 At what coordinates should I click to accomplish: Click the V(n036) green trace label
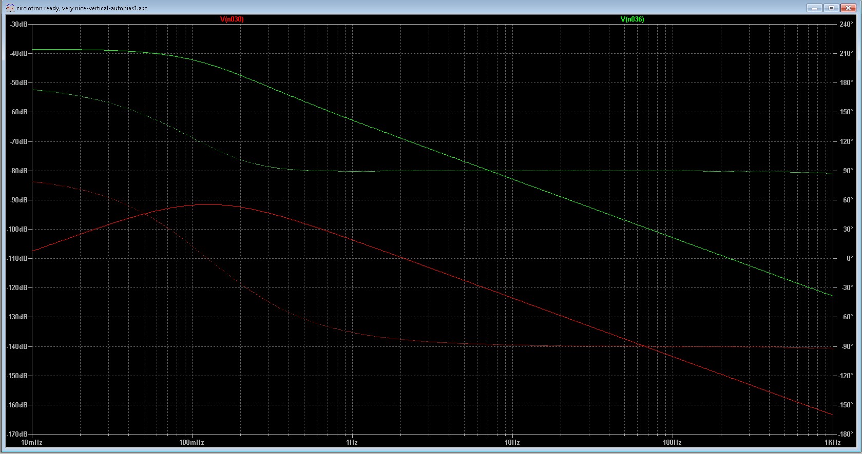tap(632, 19)
